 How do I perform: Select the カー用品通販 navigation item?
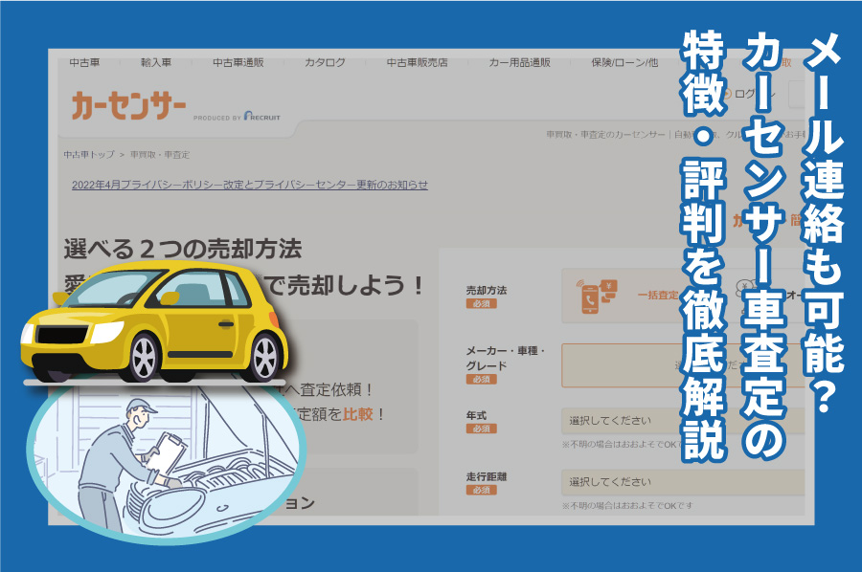tap(519, 63)
